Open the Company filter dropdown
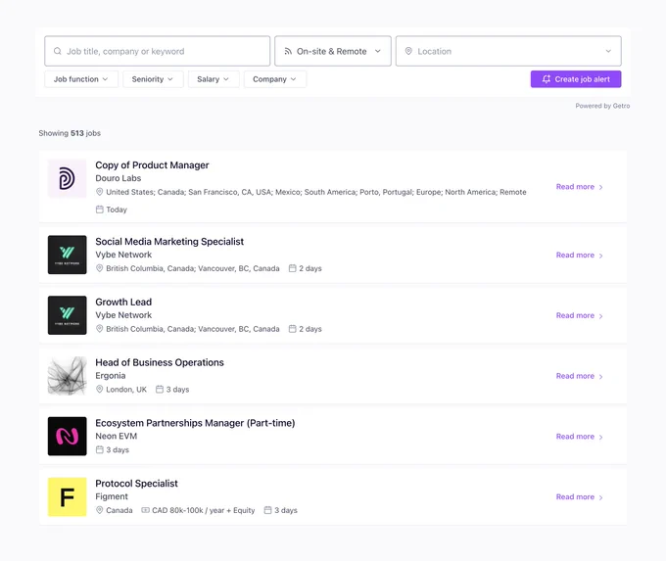The image size is (666, 561). click(274, 79)
